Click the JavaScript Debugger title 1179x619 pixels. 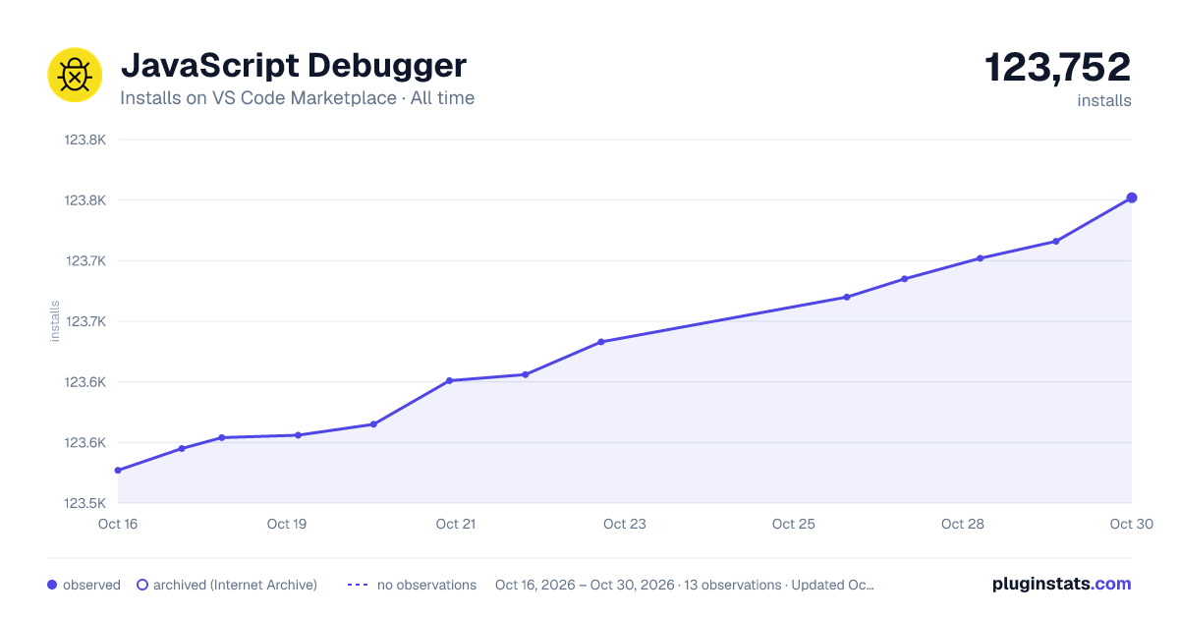tap(293, 66)
